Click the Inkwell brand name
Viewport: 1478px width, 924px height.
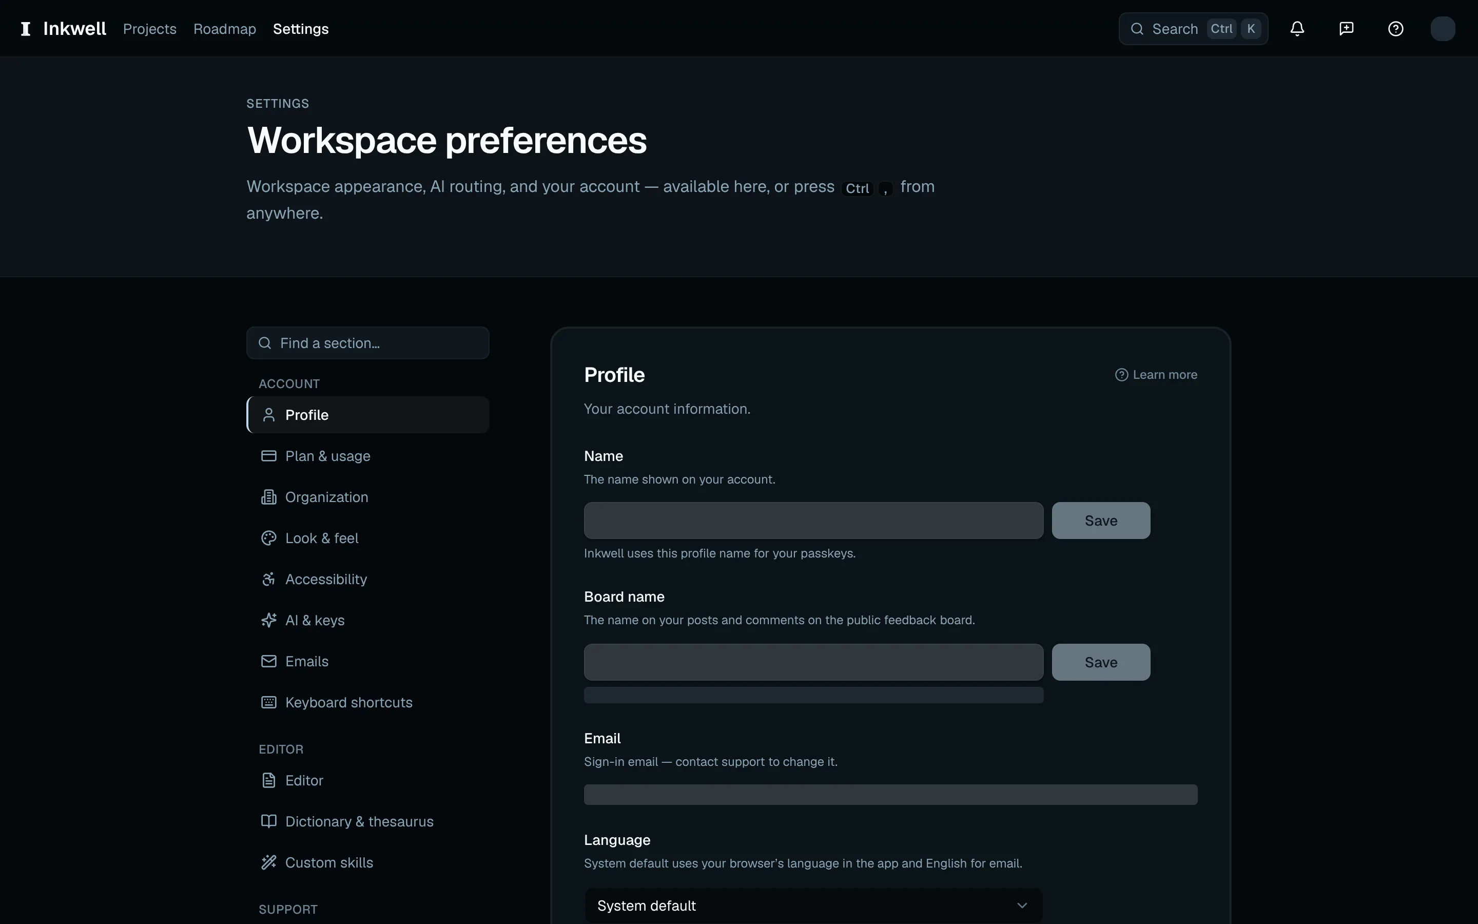pos(74,29)
